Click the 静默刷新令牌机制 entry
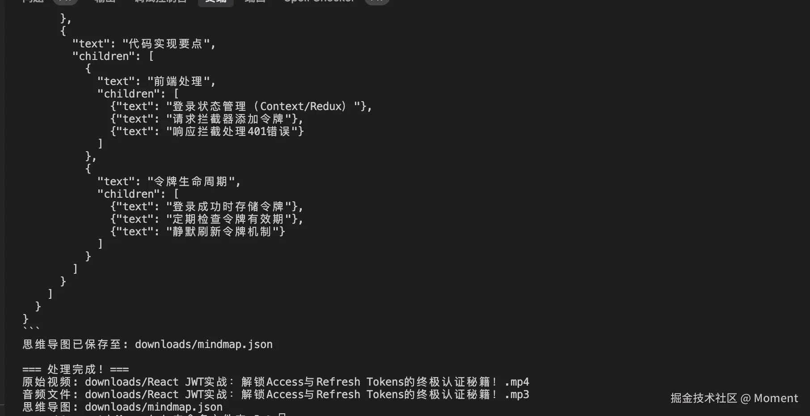 point(222,232)
